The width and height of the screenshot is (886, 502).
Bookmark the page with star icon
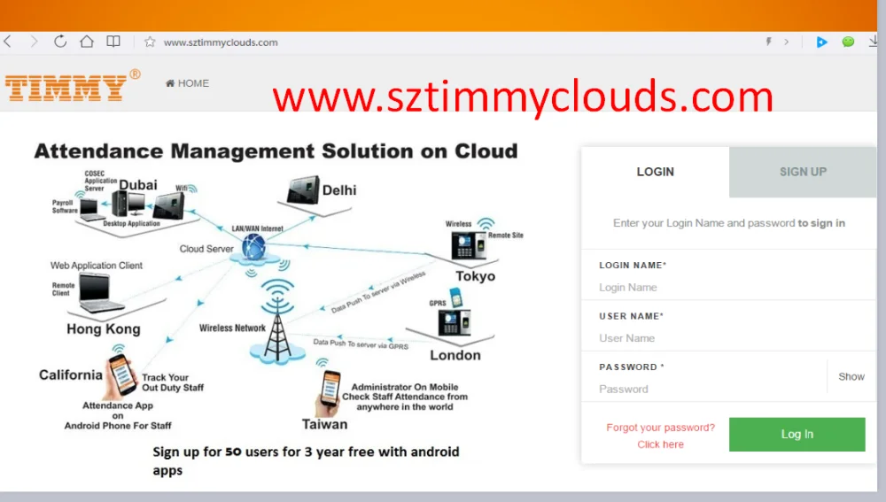pos(150,42)
